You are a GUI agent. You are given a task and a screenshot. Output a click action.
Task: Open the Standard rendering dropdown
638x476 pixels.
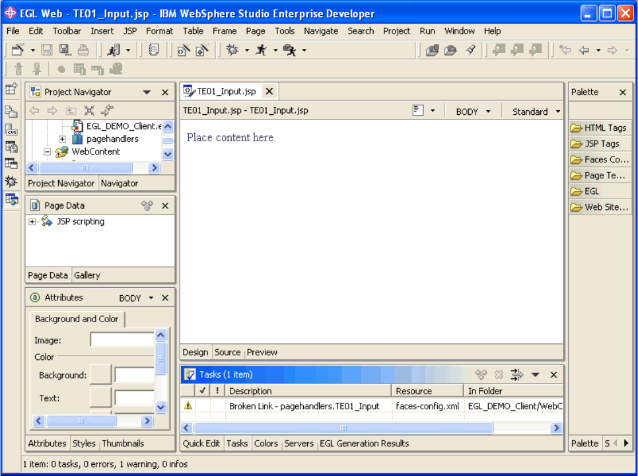[x=555, y=112]
